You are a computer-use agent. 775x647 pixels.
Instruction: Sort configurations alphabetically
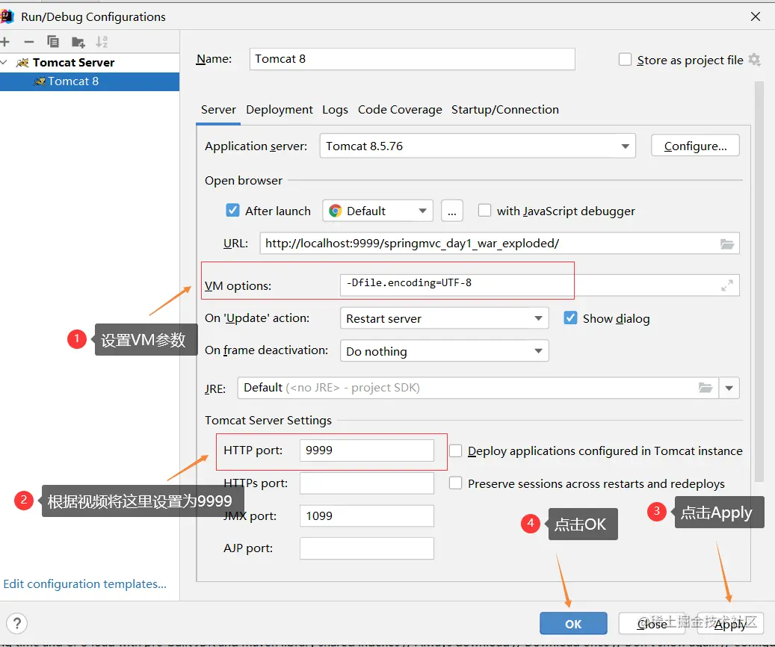coord(102,42)
